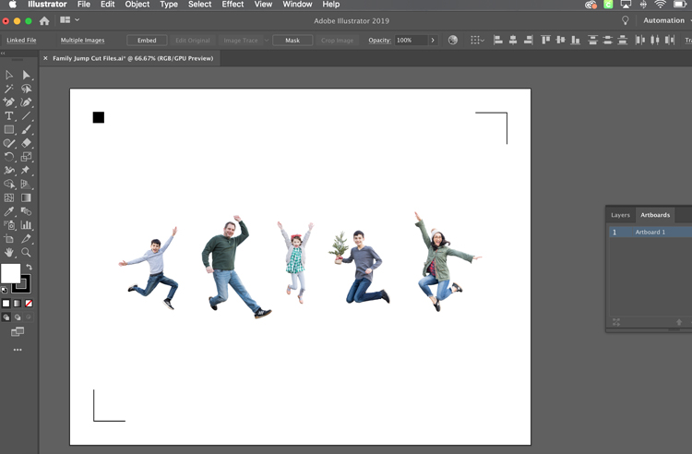Image resolution: width=692 pixels, height=454 pixels.
Task: Open the Align To dropdown
Action: (477, 41)
